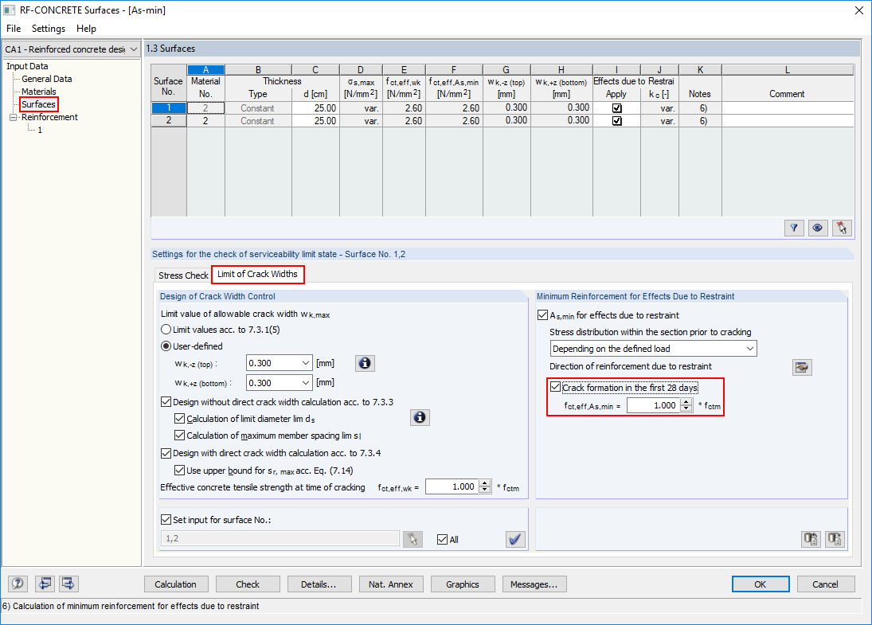Viewport: 872px width, 625px height.
Task: Open the info tooltip next to wk,-z value
Action: [x=365, y=363]
